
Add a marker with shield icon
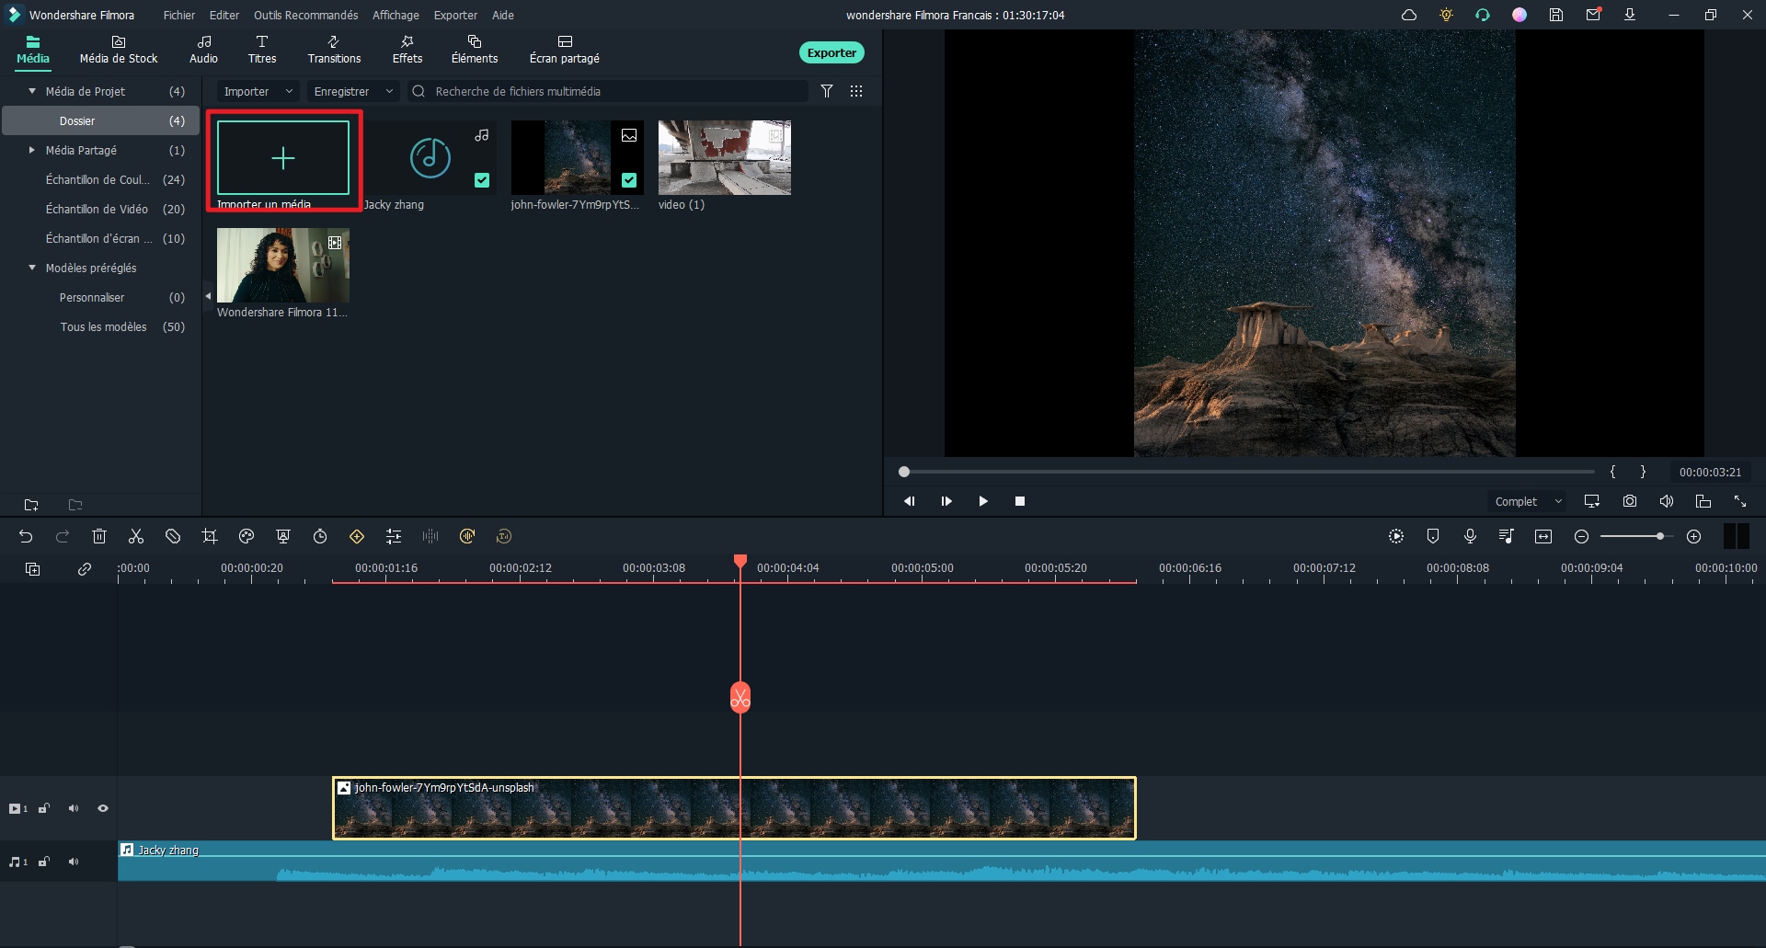click(1433, 536)
